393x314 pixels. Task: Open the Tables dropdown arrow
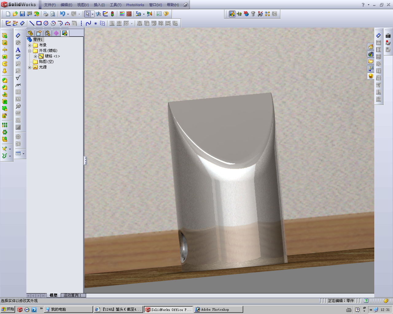[x=23, y=154]
